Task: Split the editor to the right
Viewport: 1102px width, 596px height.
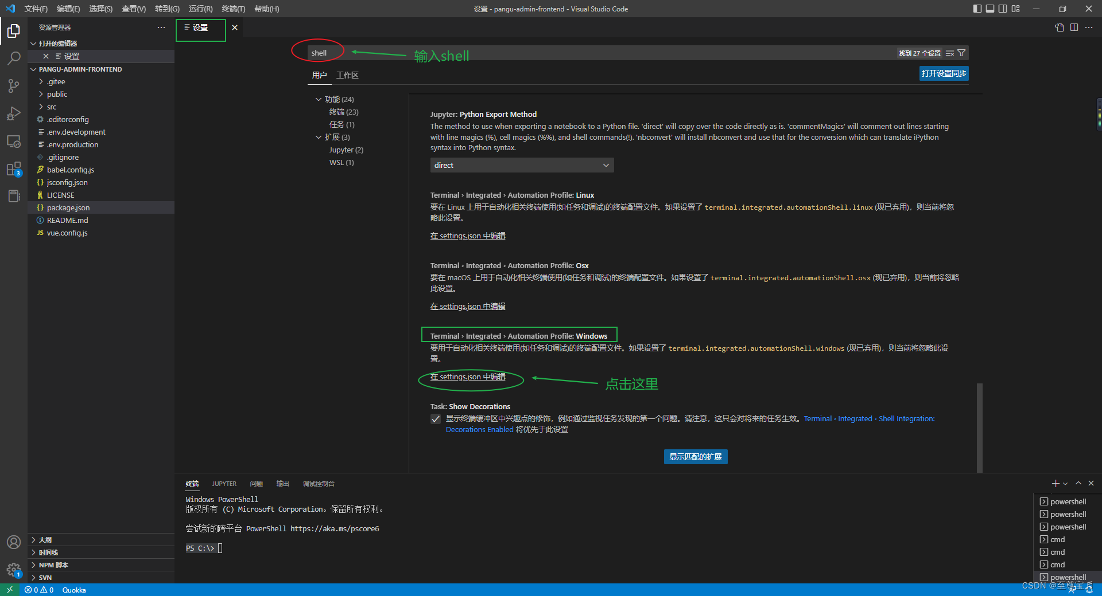Action: 1074,28
